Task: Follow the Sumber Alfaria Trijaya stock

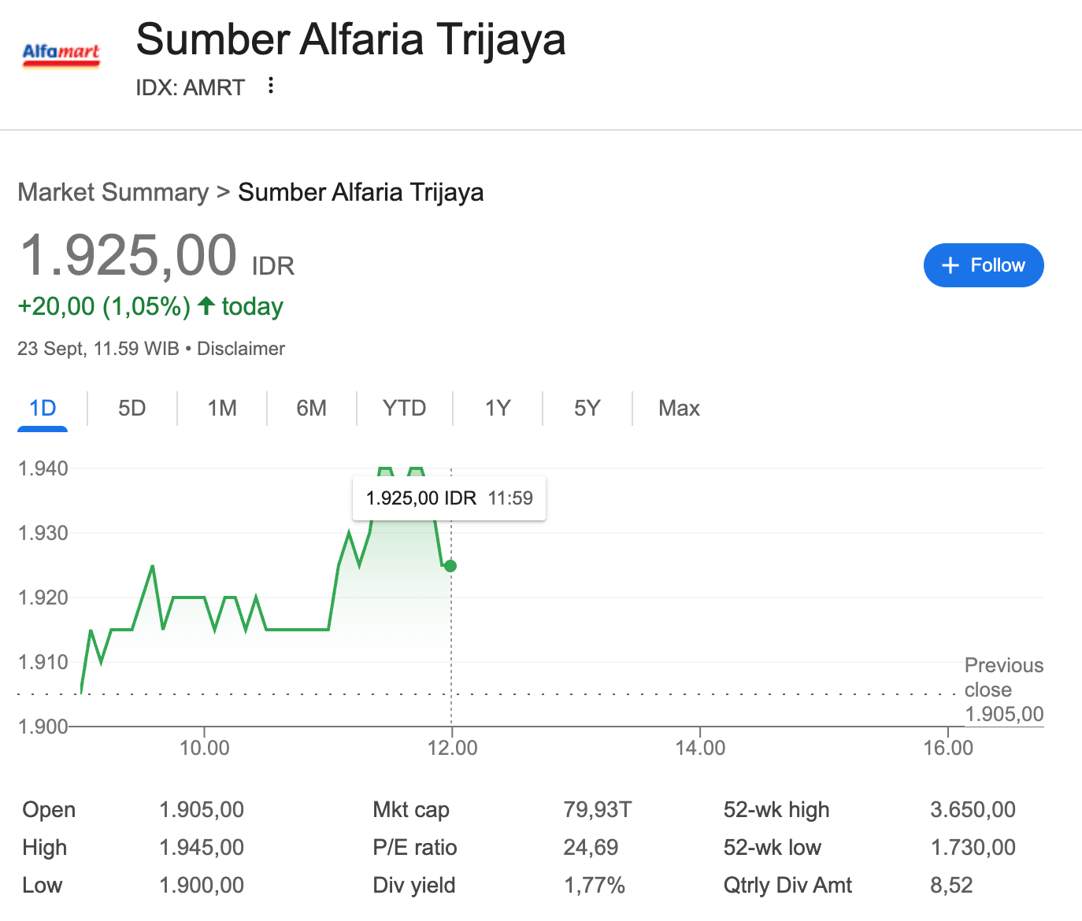Action: [x=984, y=265]
